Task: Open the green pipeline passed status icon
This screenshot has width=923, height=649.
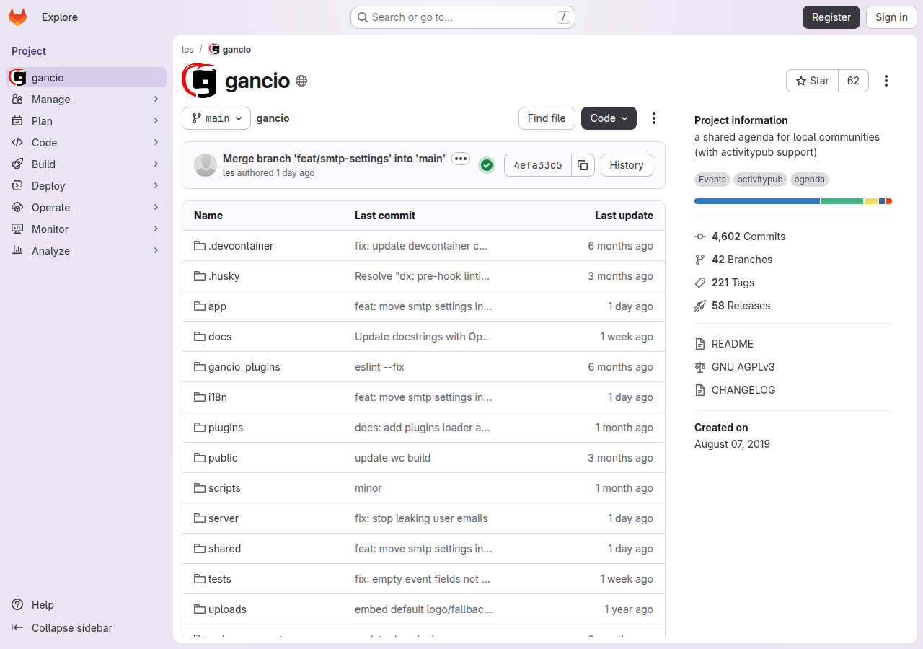Action: [x=487, y=165]
